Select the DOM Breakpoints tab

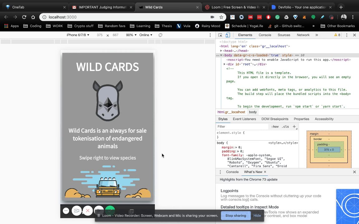pyautogui.click(x=275, y=119)
